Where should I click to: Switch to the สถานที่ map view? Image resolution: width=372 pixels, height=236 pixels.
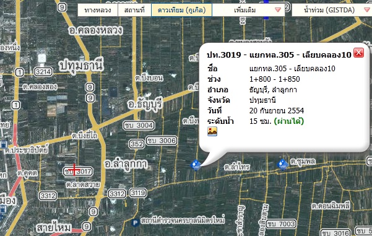[x=134, y=10]
